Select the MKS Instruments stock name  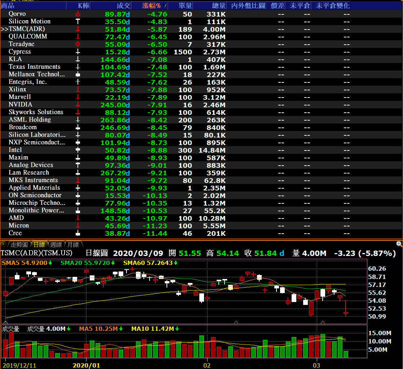click(34, 180)
